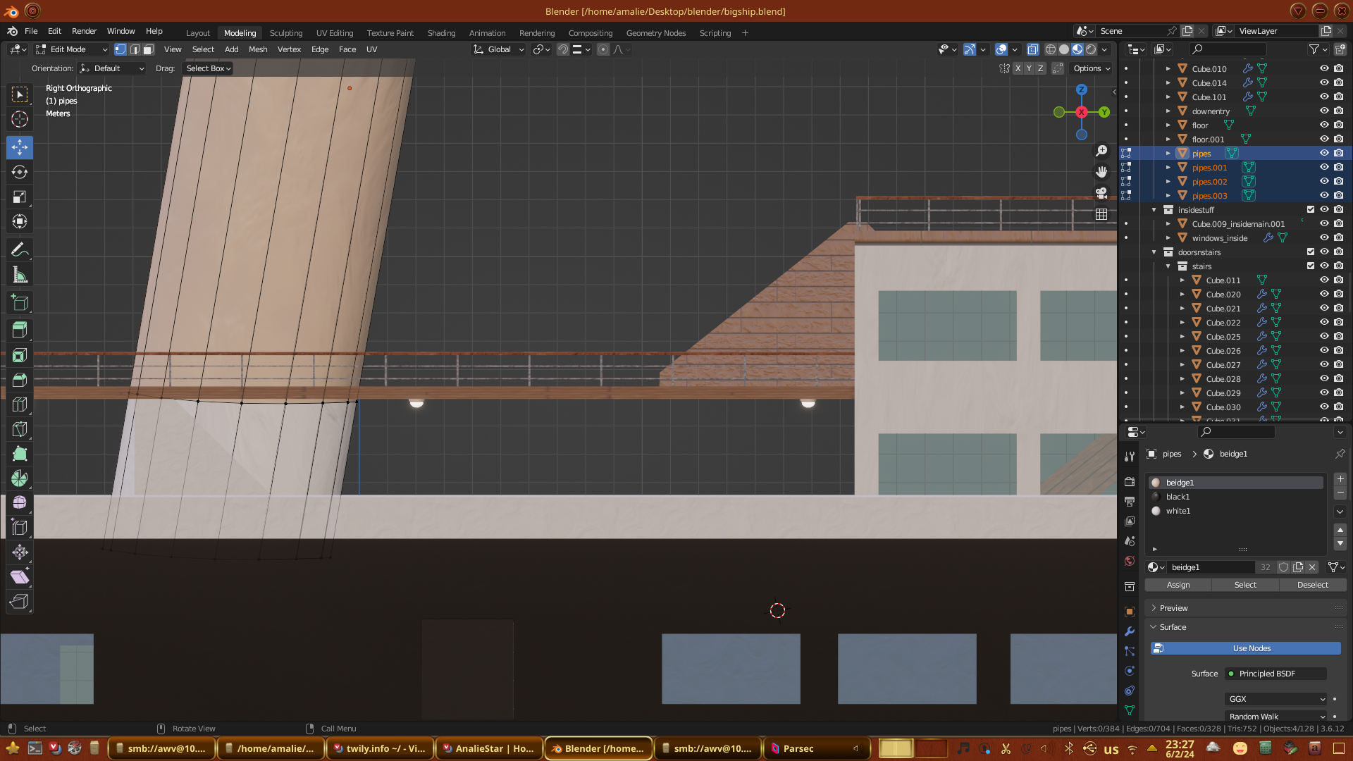Open the Mesh menu
The width and height of the screenshot is (1353, 761).
pyautogui.click(x=258, y=49)
